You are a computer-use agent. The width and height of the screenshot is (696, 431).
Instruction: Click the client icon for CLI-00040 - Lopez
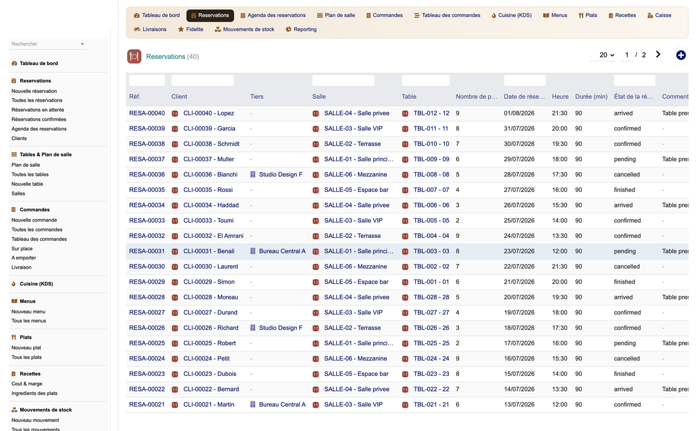click(175, 114)
